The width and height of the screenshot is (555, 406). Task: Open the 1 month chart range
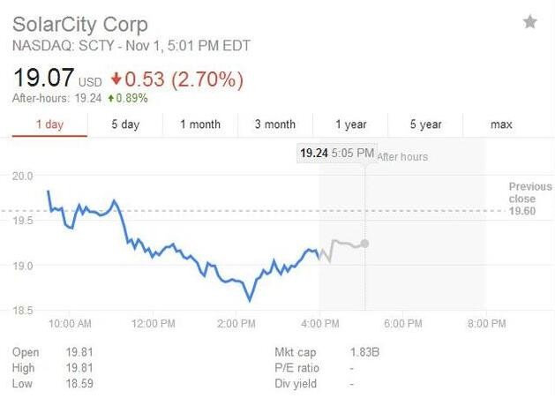[200, 124]
